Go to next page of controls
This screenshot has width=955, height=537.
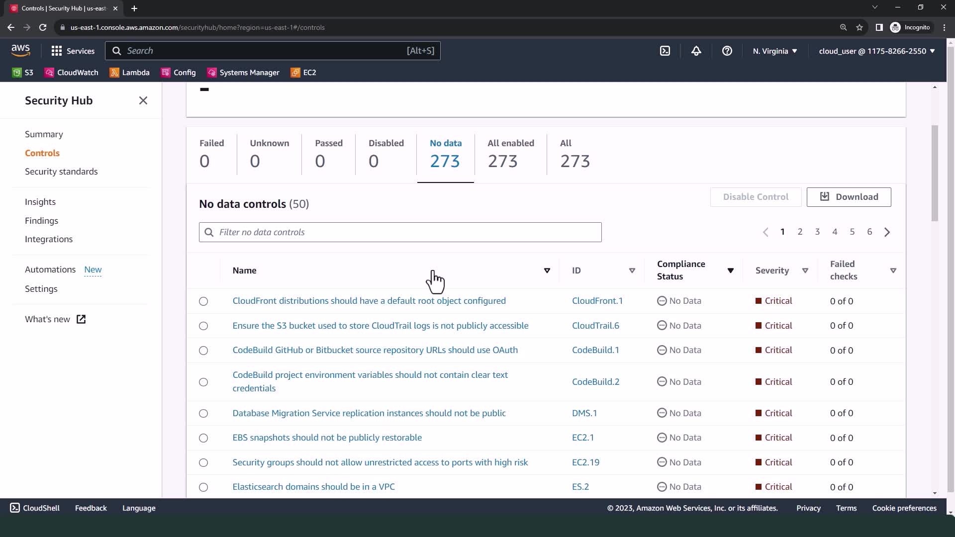tap(887, 232)
